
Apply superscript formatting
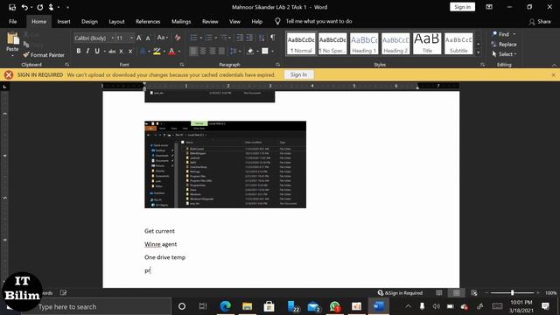pyautogui.click(x=130, y=52)
